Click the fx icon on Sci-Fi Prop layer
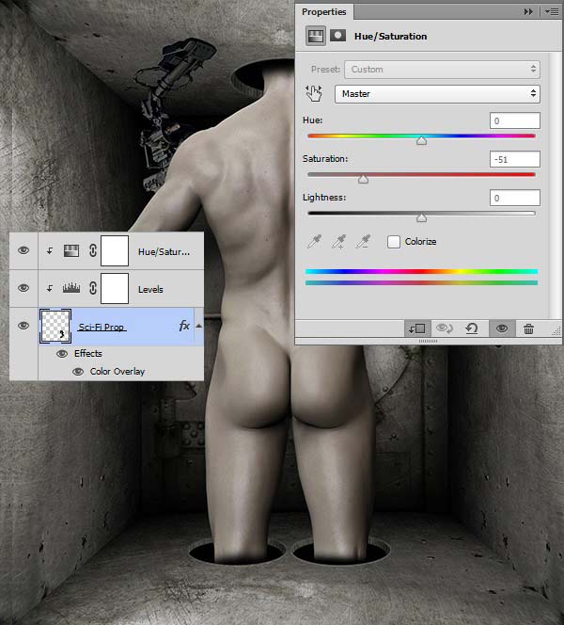This screenshot has height=625, width=564. click(x=184, y=326)
